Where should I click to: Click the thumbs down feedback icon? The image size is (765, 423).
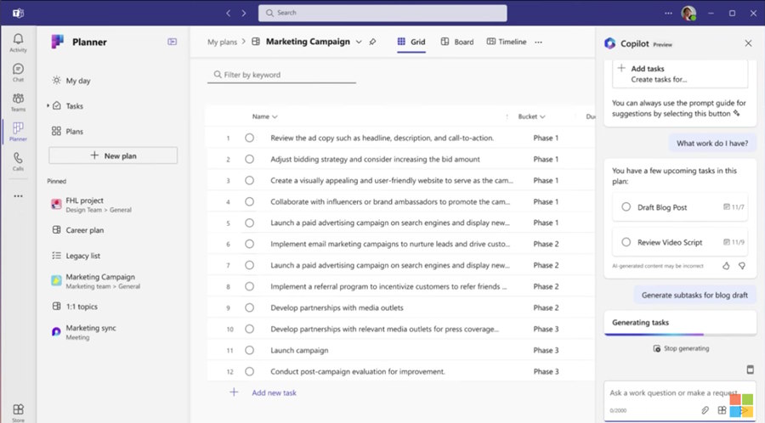coord(741,266)
